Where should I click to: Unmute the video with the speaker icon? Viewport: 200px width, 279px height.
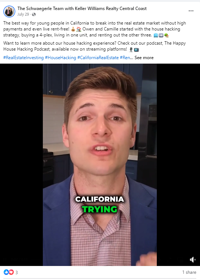pos(193,260)
